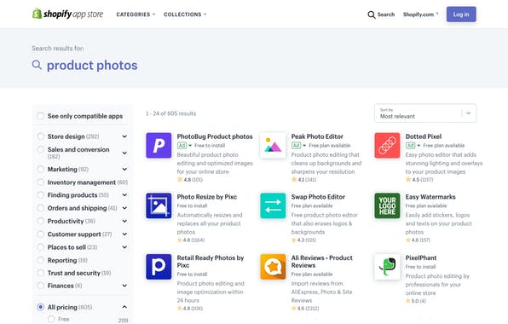
Task: Click star rating of PixelPhant
Action: (416, 301)
